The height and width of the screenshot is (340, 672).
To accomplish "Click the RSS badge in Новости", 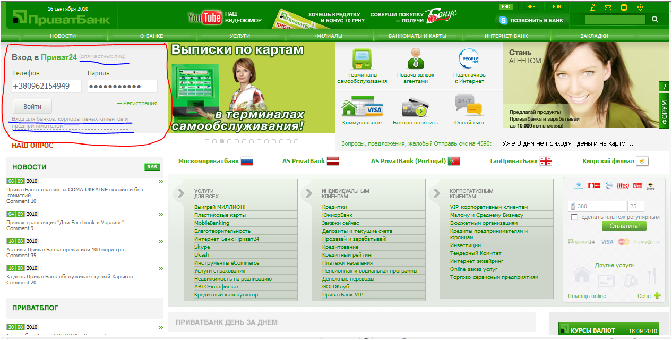I will (x=152, y=167).
